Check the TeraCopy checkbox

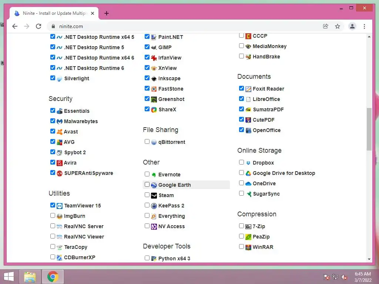pos(53,247)
